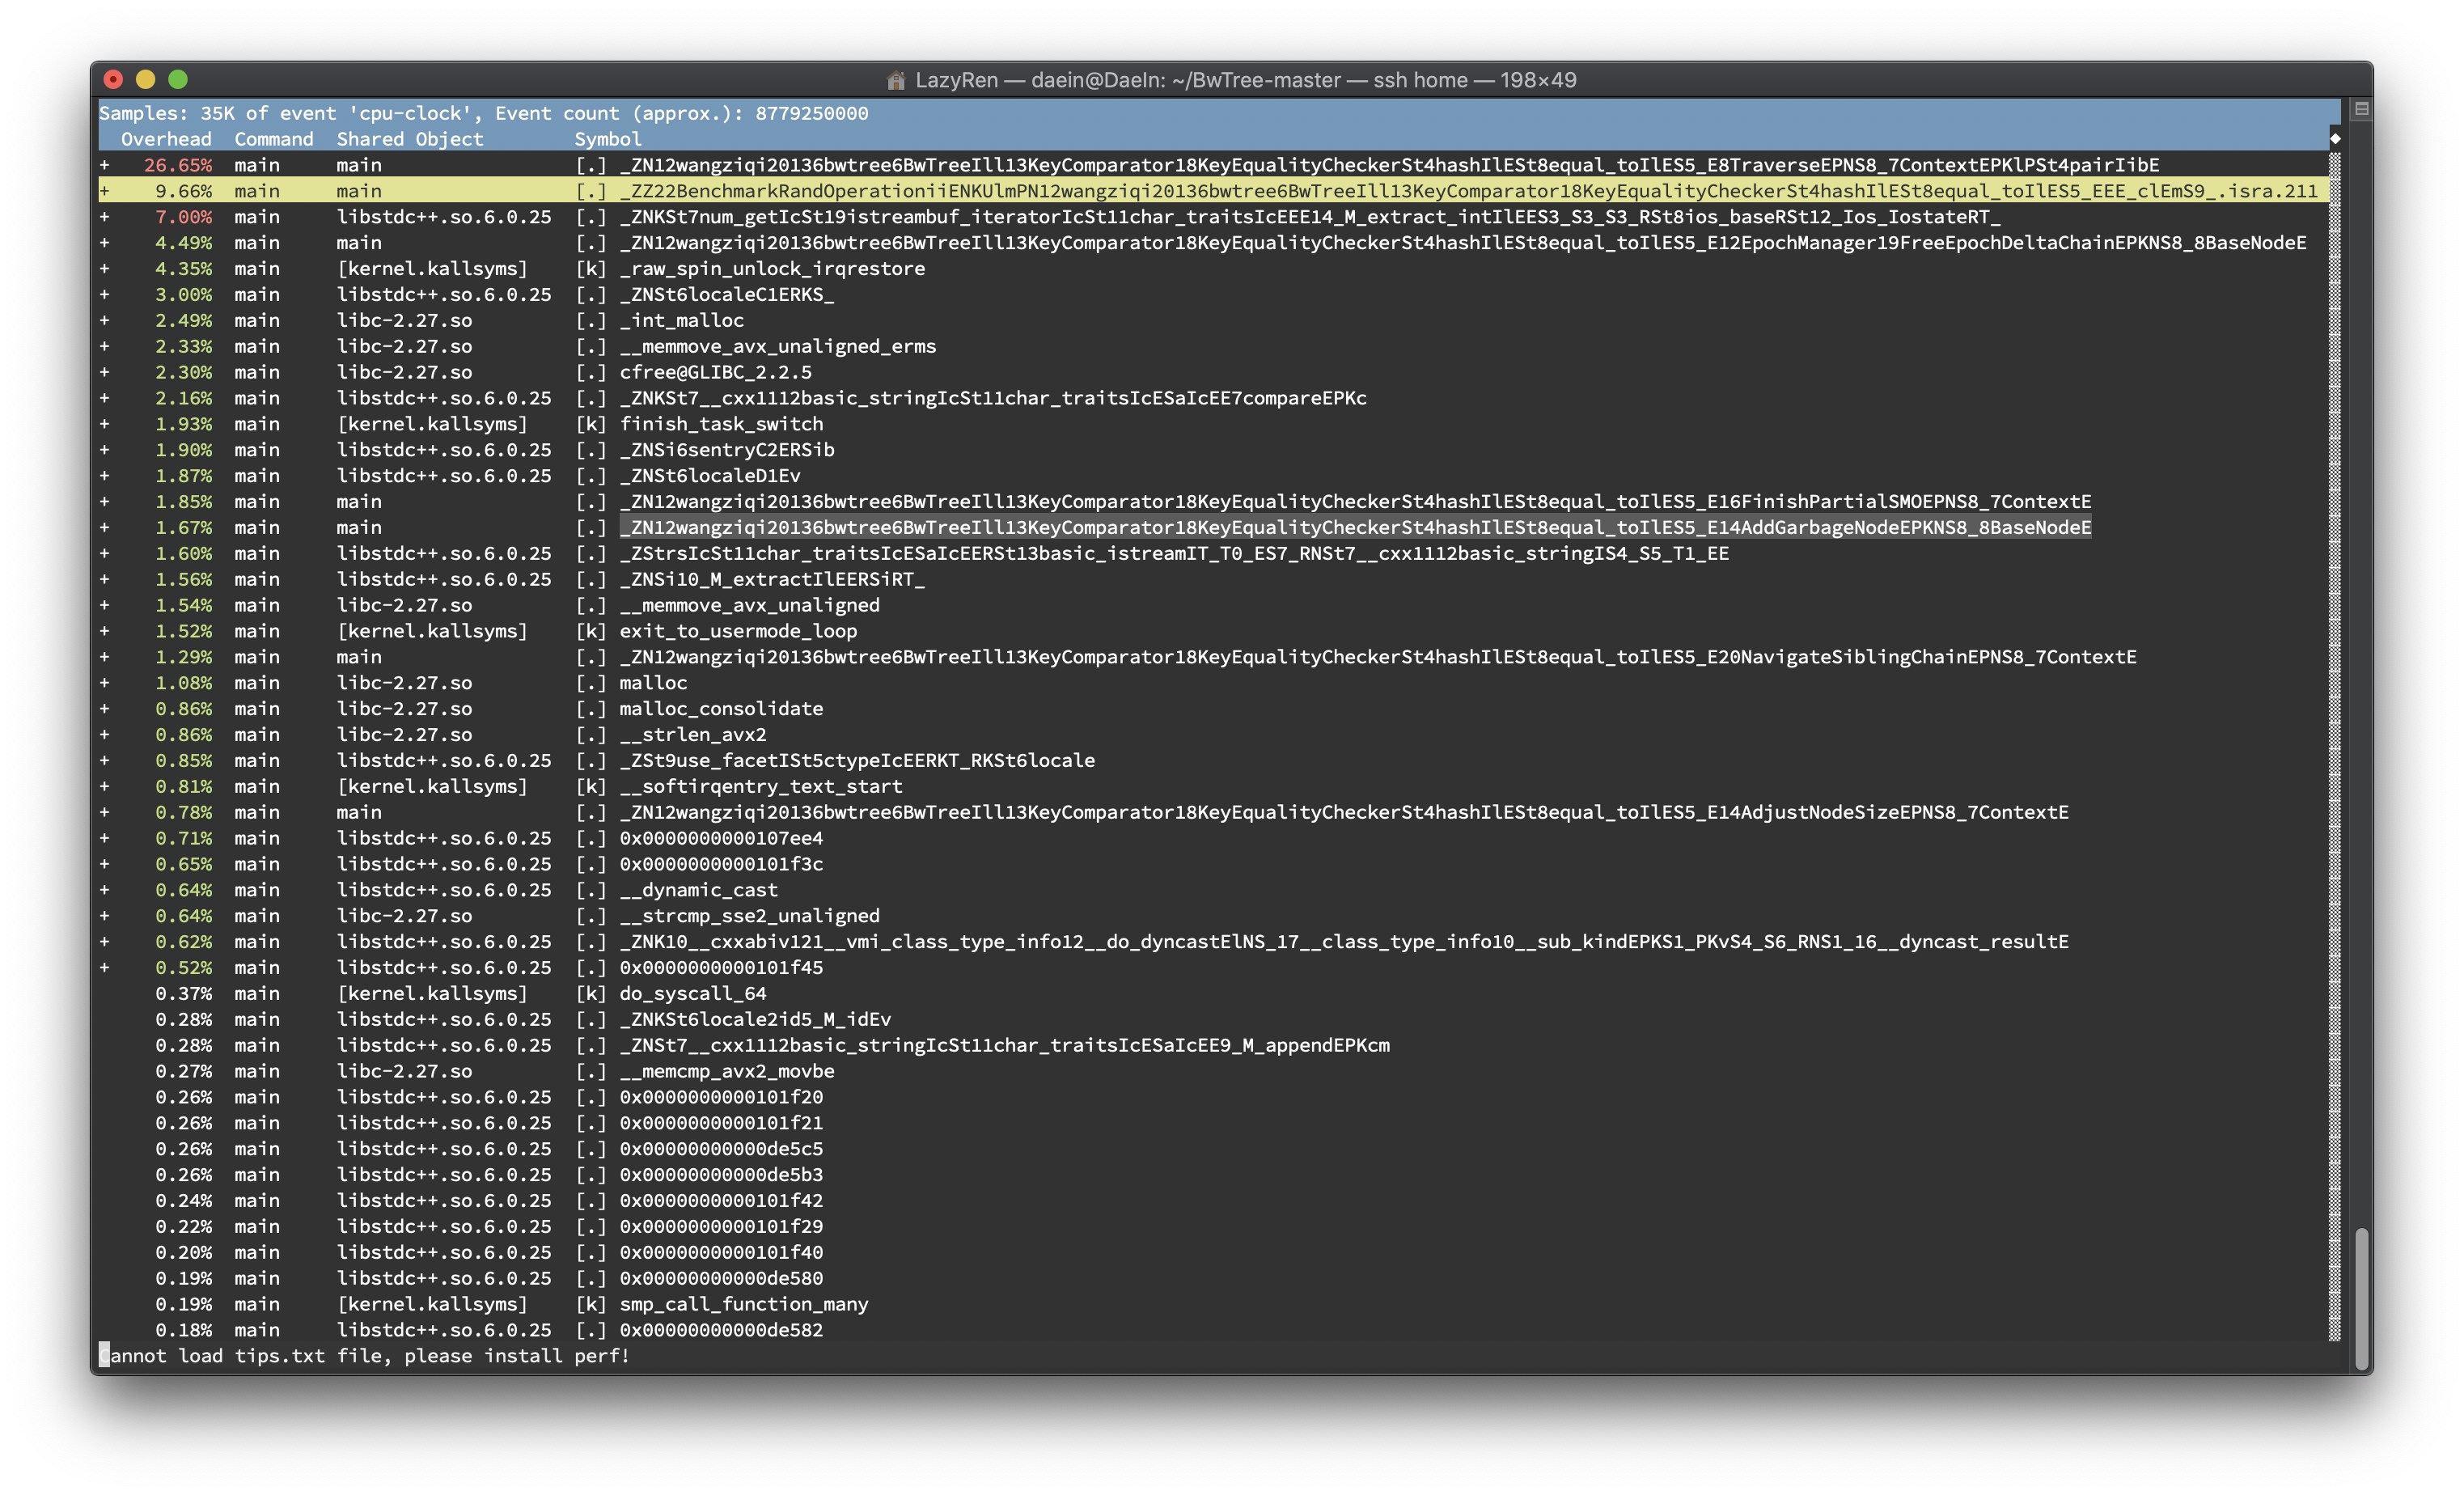Click the diamond marker on the perf scrollbar

coord(2335,139)
